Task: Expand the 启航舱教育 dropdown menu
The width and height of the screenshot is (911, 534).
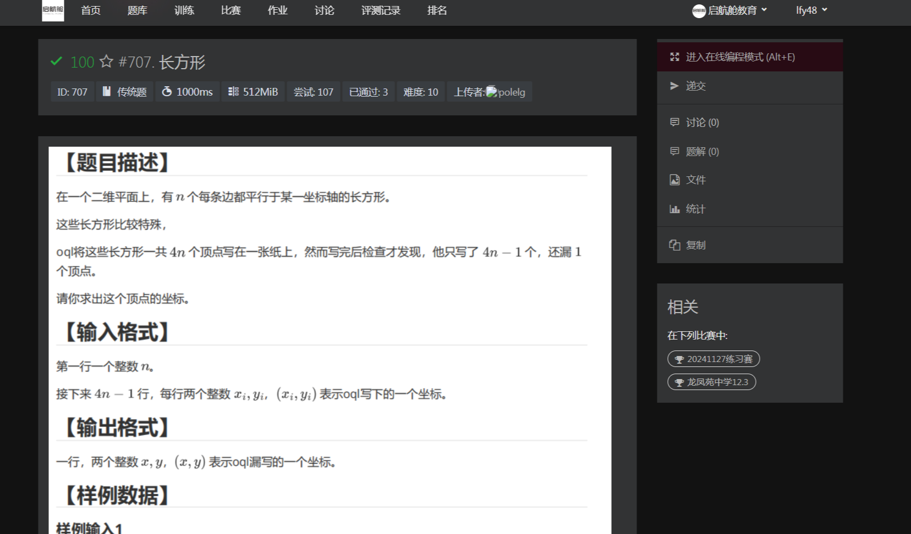Action: 730,10
